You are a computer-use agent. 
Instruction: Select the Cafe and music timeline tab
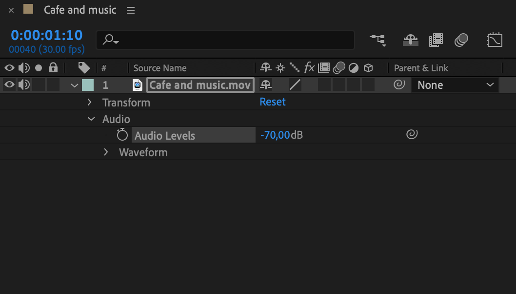80,10
